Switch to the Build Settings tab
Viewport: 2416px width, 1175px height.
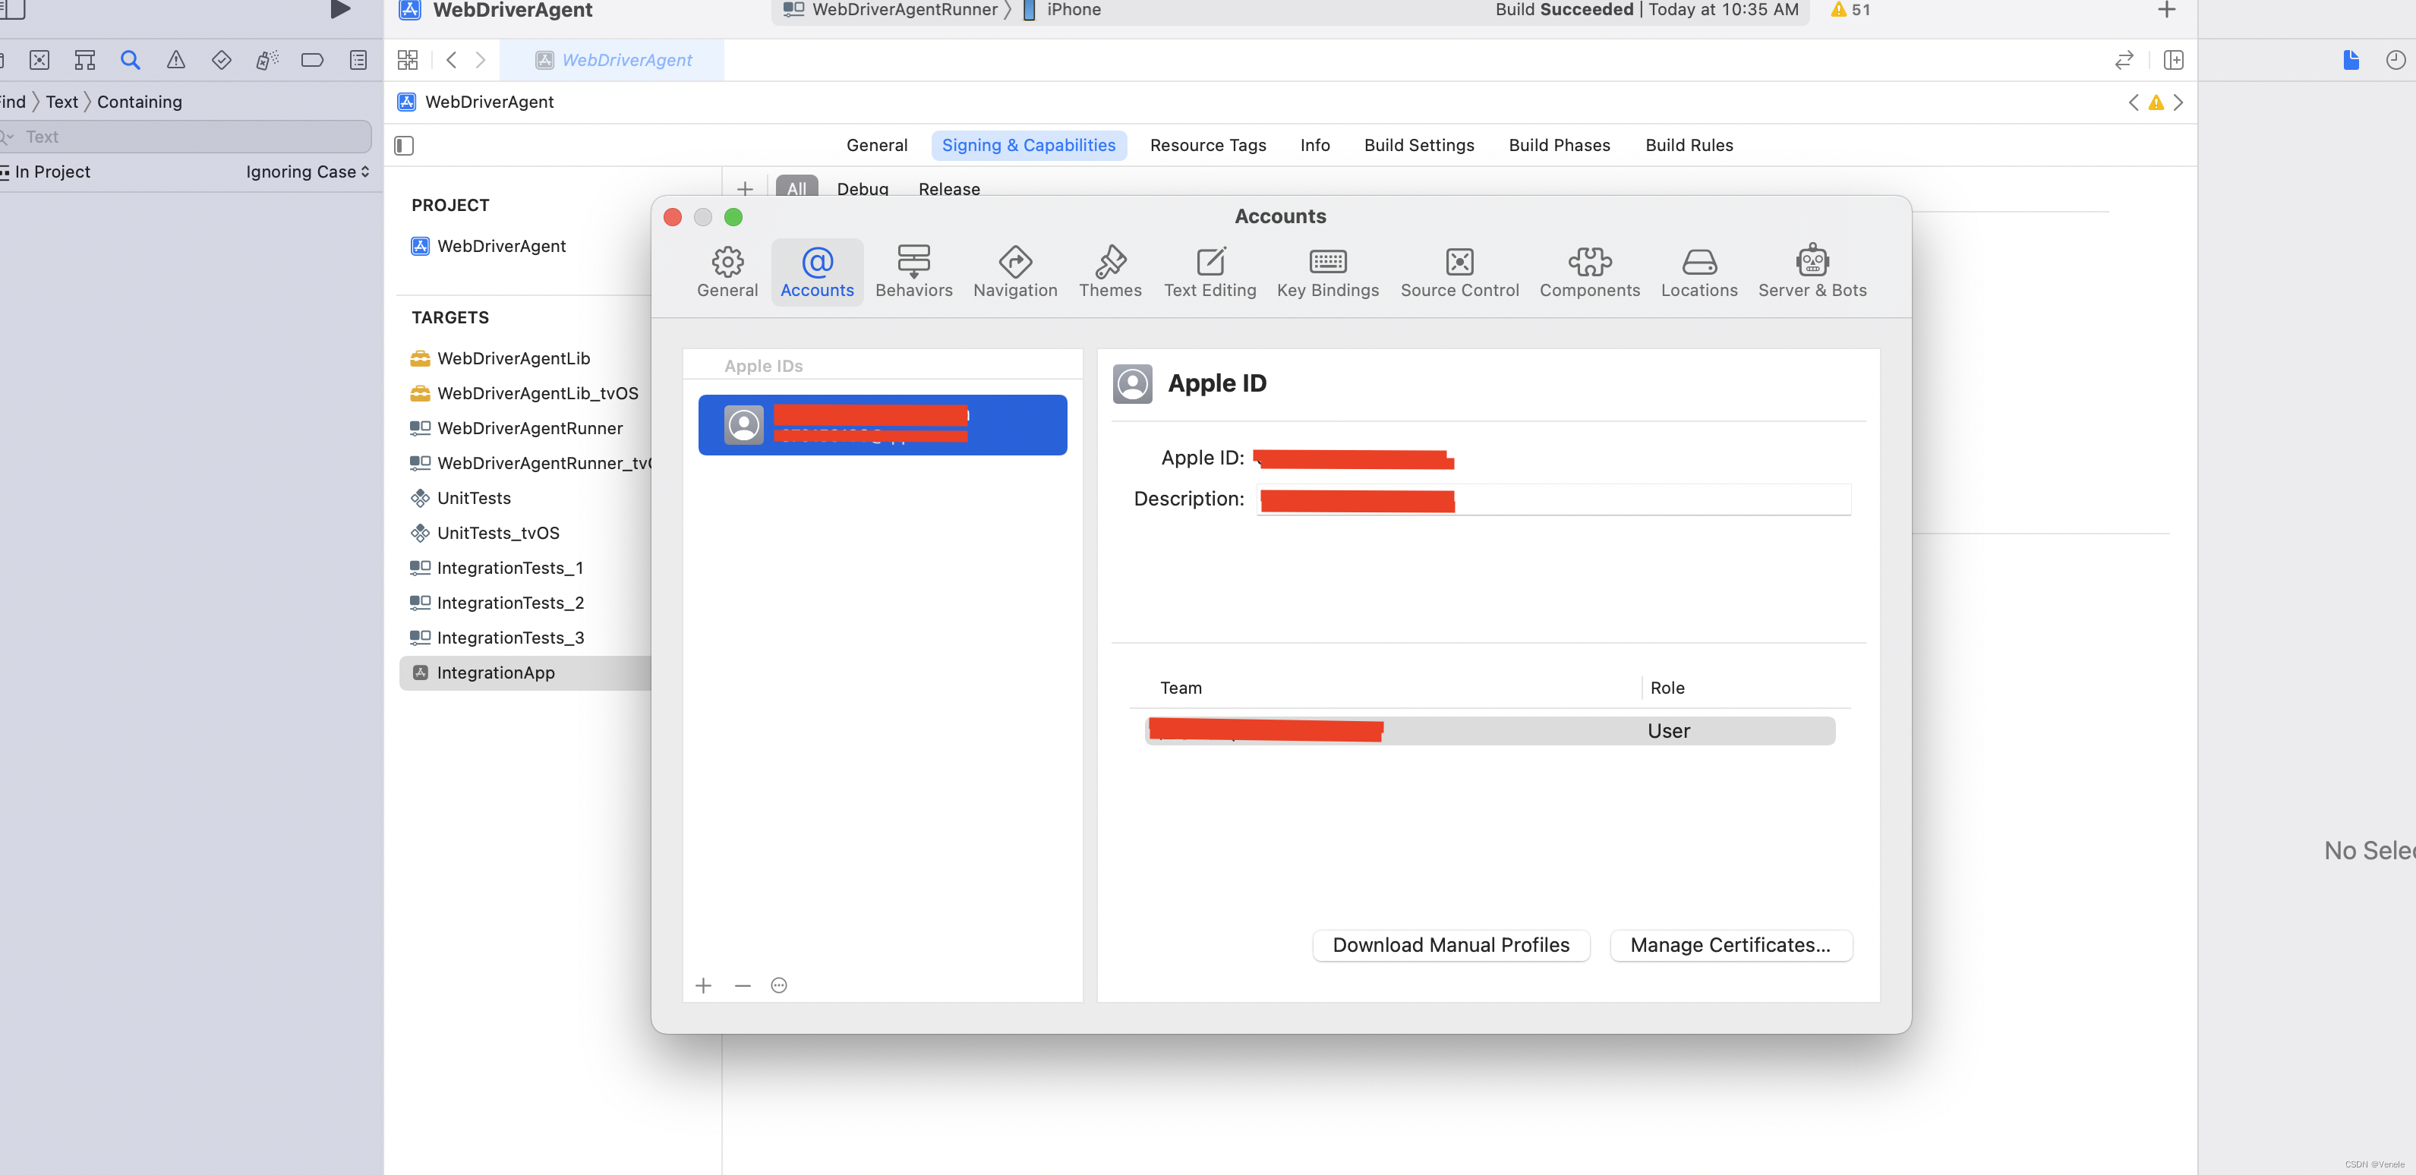pyautogui.click(x=1418, y=145)
